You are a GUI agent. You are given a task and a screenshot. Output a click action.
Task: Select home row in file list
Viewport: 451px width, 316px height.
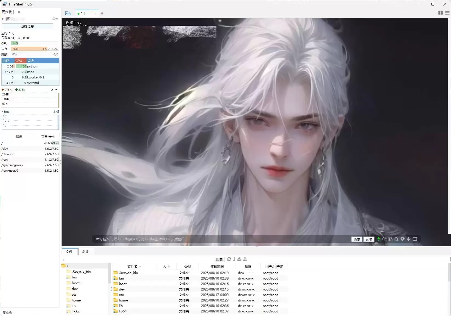(x=200, y=300)
